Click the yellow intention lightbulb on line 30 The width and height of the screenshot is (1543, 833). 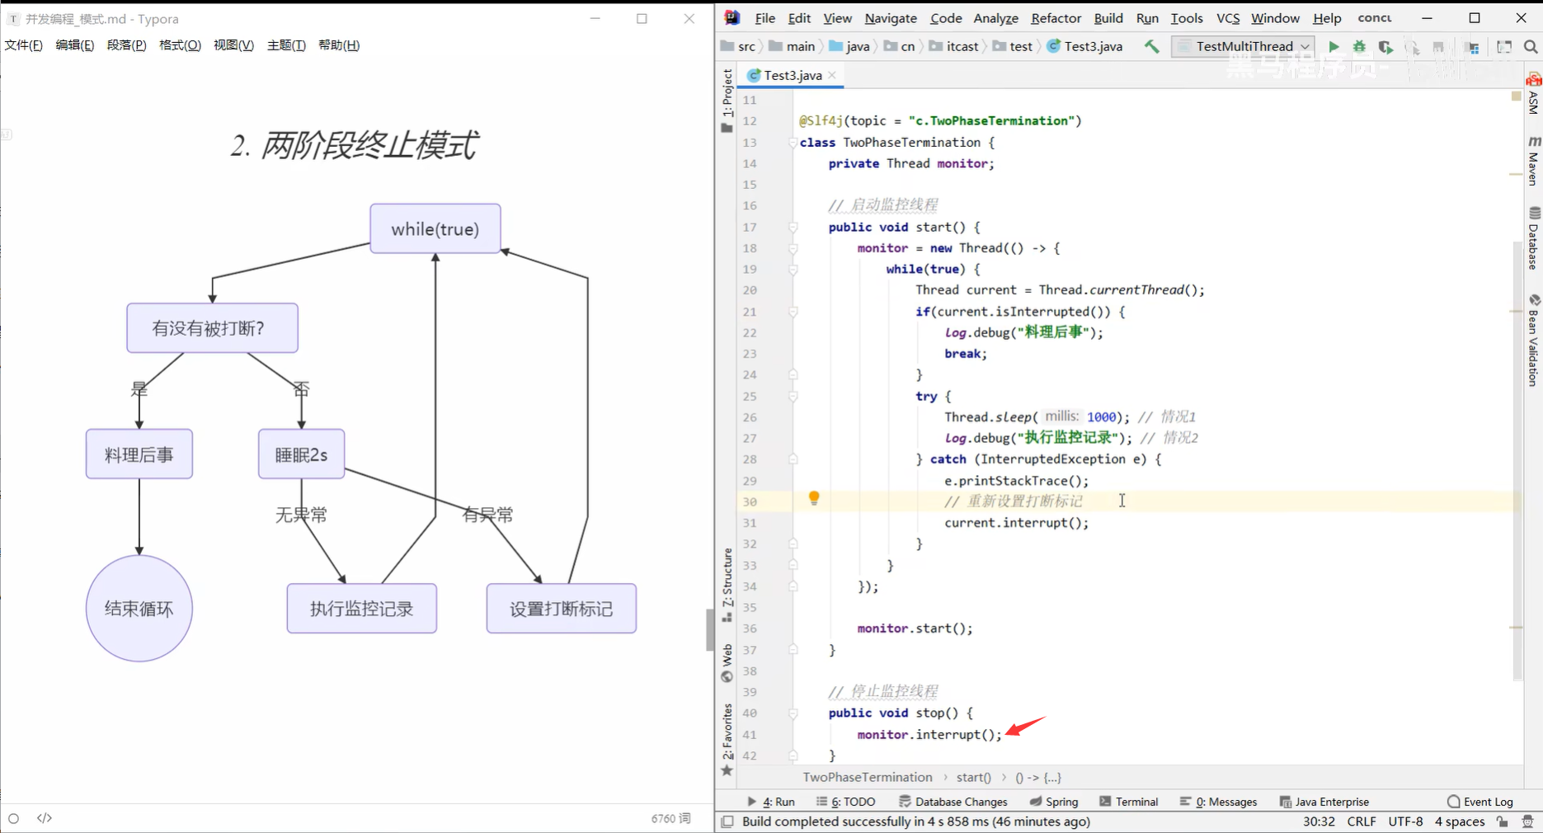pos(814,498)
